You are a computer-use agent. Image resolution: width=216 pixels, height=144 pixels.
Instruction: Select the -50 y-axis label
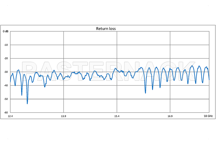coord(6,99)
